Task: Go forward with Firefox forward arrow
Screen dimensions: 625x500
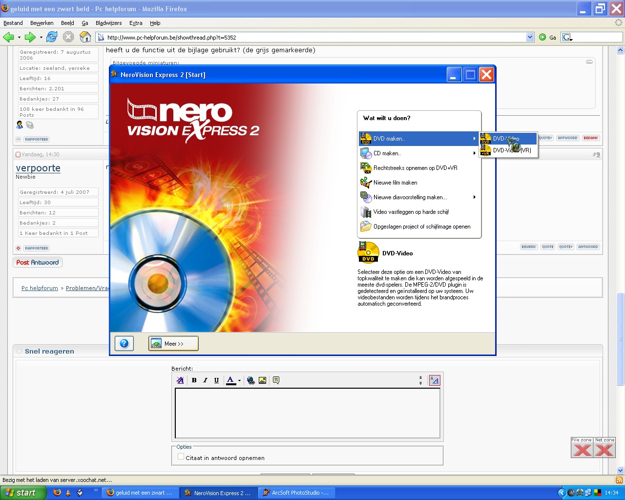Action: (30, 37)
